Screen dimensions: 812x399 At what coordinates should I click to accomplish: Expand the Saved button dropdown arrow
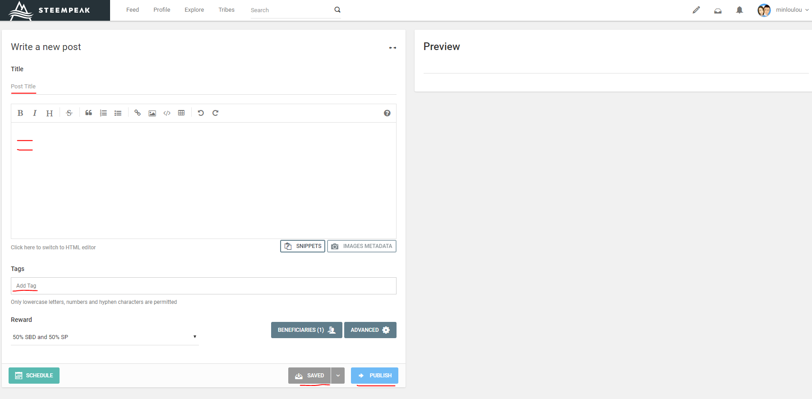[338, 376]
